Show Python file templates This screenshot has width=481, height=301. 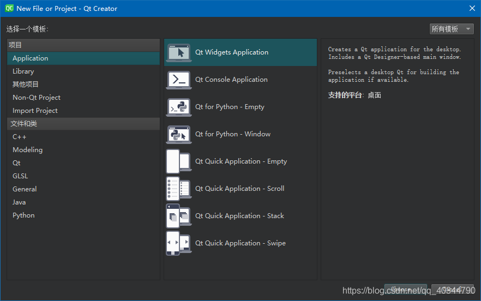click(83, 215)
